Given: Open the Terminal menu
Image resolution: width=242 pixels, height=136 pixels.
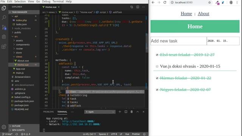Looking at the screenshot, I should point(58,2).
